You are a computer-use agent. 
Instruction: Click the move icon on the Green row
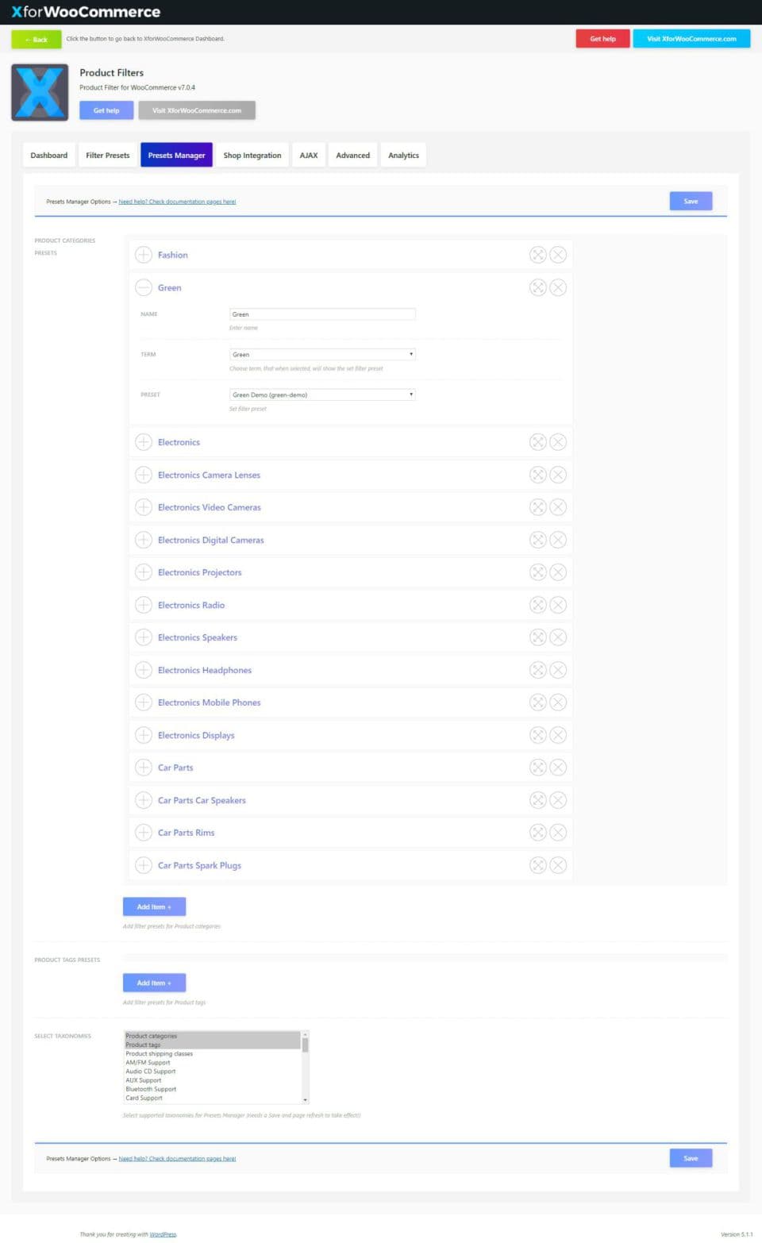tap(537, 287)
